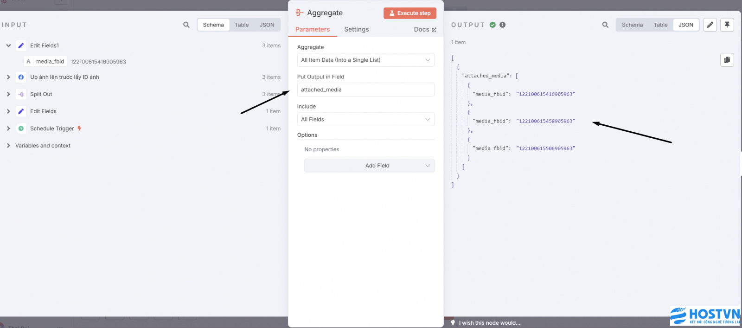Collapse the Edit Fields1 node
This screenshot has height=328, width=742.
[x=8, y=45]
